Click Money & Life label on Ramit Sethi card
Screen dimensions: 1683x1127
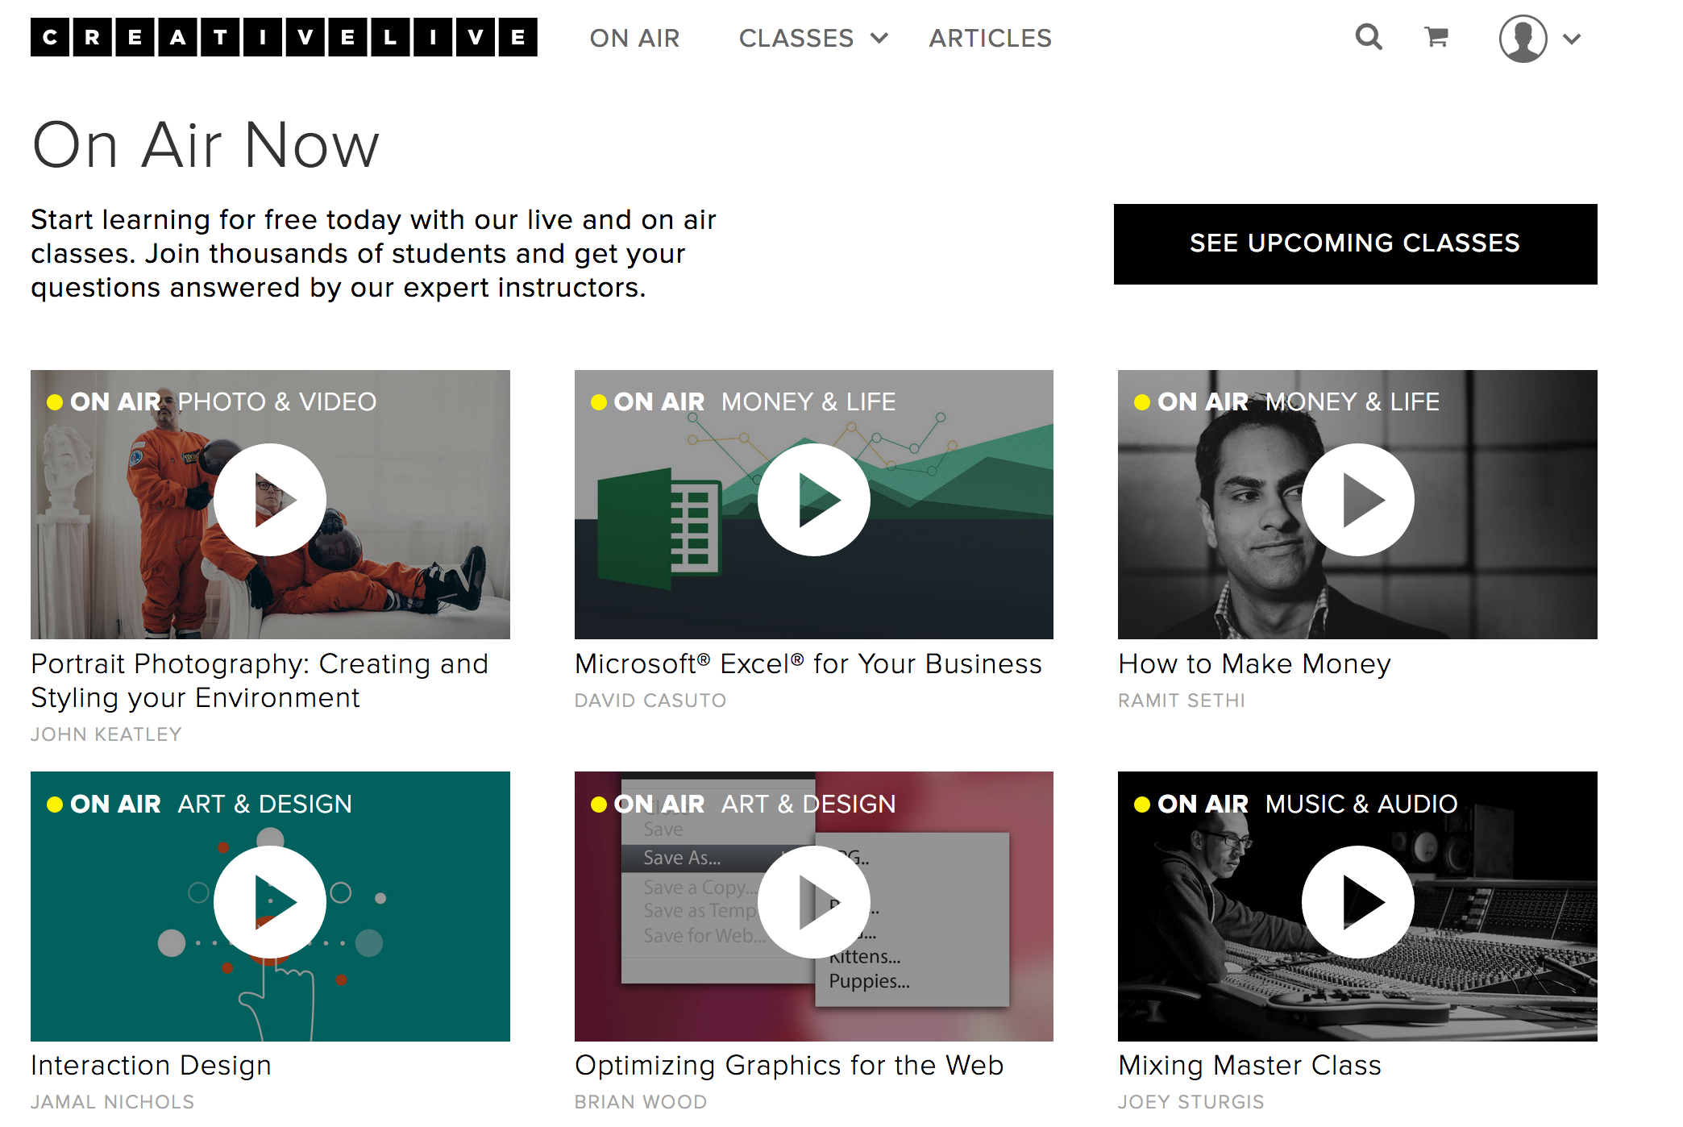pos(1352,401)
